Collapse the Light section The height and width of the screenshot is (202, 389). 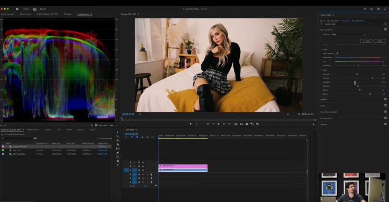pyautogui.click(x=321, y=70)
